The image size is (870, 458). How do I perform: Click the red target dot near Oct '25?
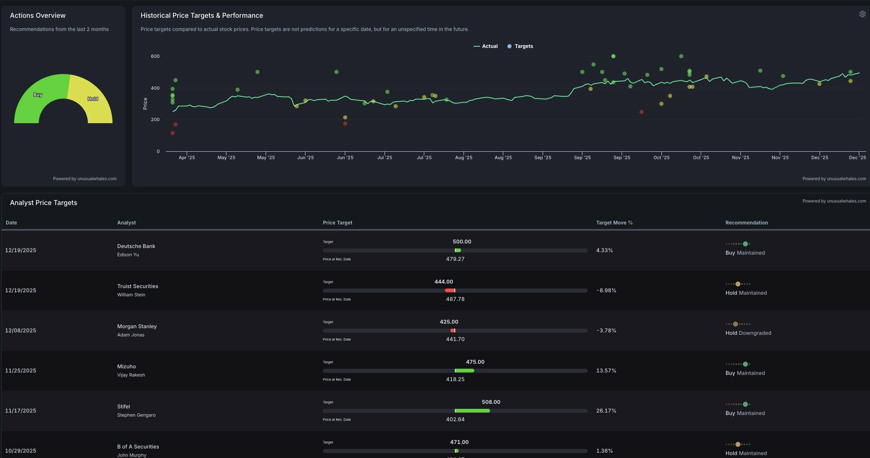pyautogui.click(x=641, y=112)
